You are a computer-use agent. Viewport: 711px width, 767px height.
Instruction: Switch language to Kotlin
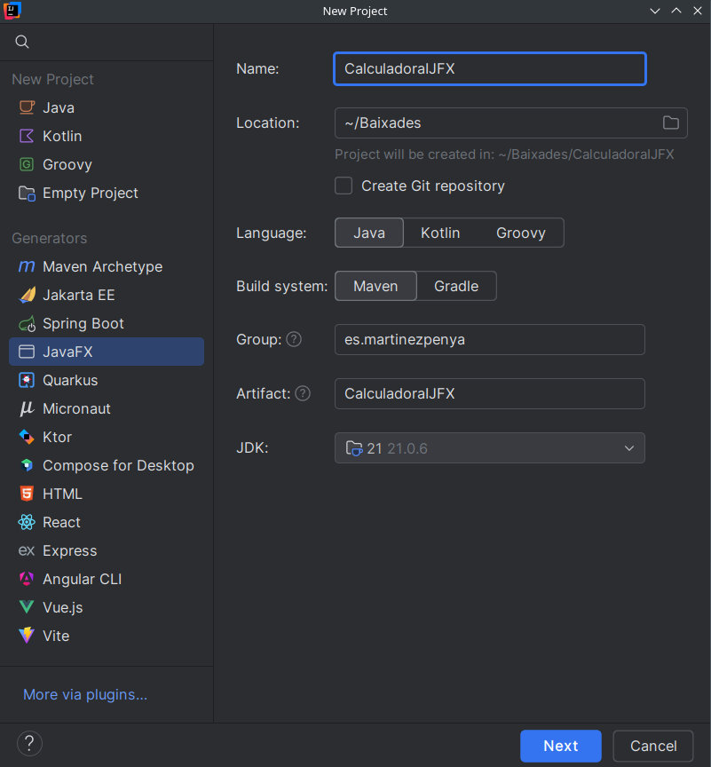coord(440,233)
